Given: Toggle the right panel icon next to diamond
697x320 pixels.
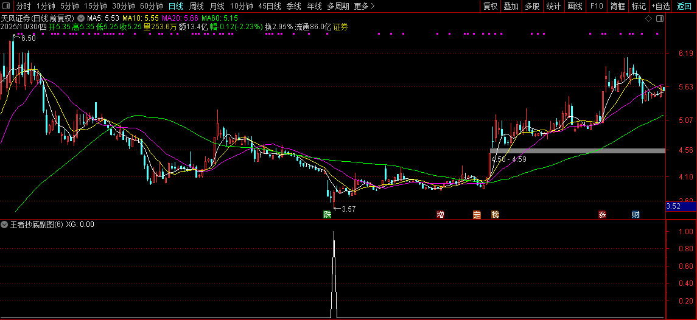Looking at the screenshot, I should tap(660, 19).
